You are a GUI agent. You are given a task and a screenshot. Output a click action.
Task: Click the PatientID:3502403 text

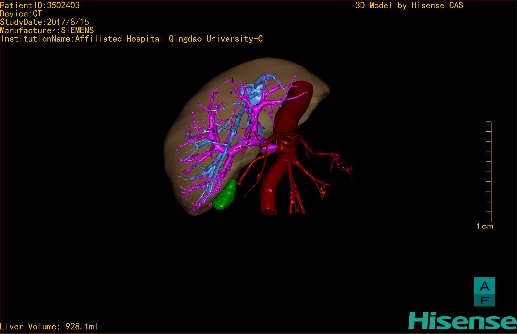point(40,5)
